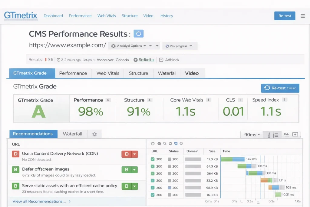Open View all Recommendations link
Image resolution: width=310 pixels, height=207 pixels.
[x=40, y=201]
